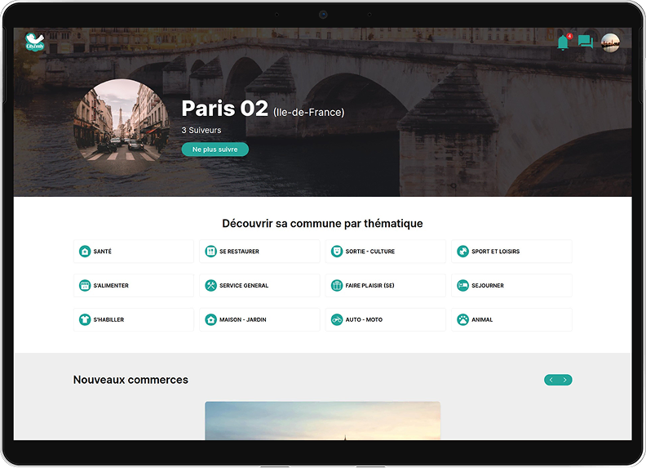Go to previous Nouveaux commerces item
Screen dimensions: 646x468
551,380
